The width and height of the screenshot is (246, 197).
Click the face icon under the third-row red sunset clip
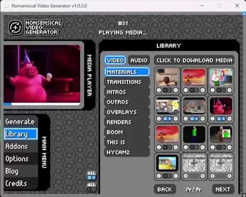pyautogui.click(x=159, y=147)
